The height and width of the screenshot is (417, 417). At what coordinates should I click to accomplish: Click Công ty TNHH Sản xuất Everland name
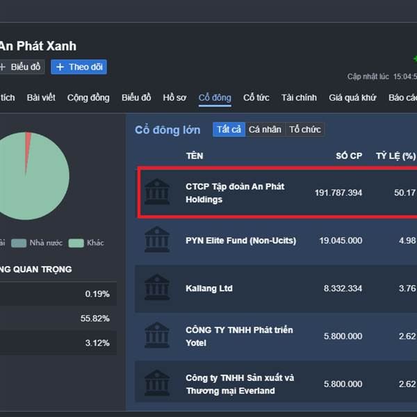point(240,384)
